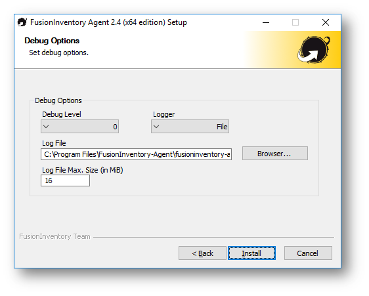This screenshot has height=296, width=369.
Task: Click the disabled maximize window button
Action: coord(295,22)
